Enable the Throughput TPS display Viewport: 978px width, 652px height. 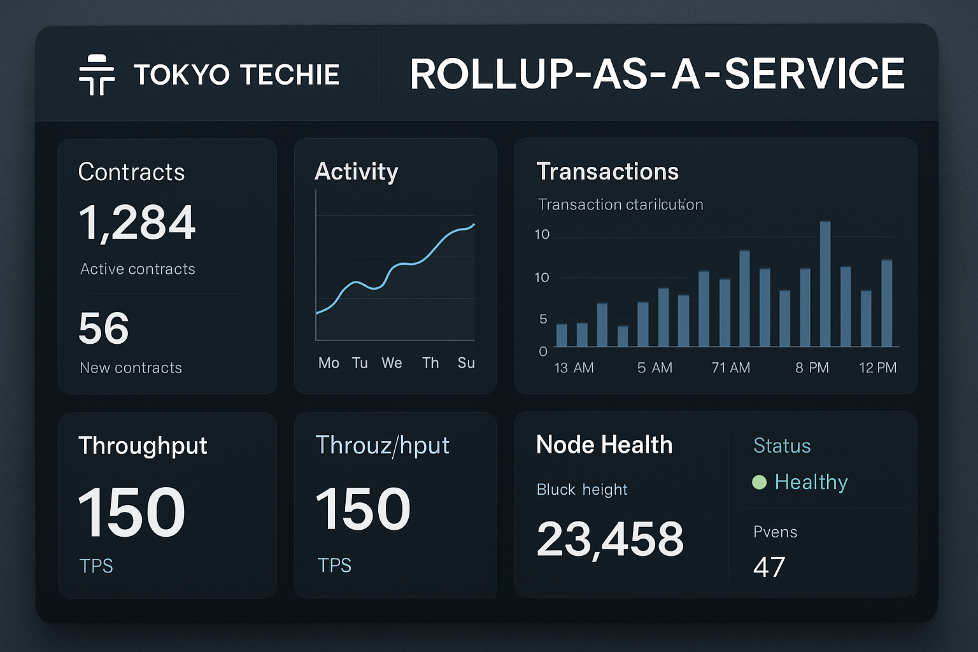96,565
